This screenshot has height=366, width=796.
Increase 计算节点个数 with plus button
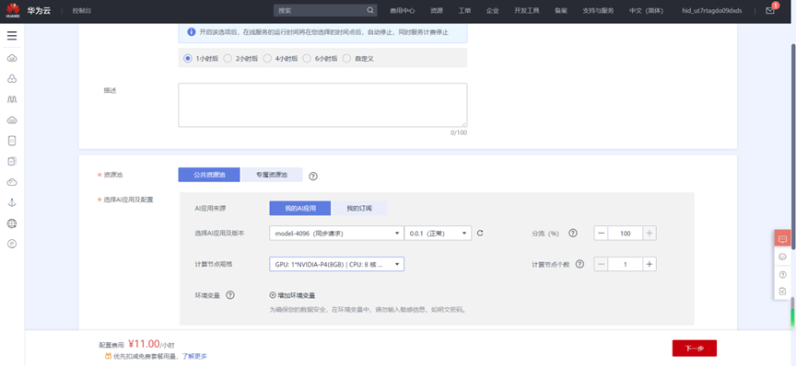pyautogui.click(x=650, y=264)
